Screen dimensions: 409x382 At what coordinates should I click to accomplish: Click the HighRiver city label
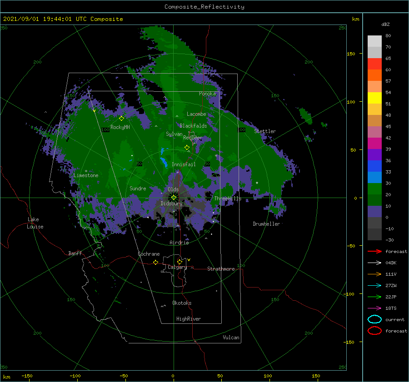pos(189,319)
